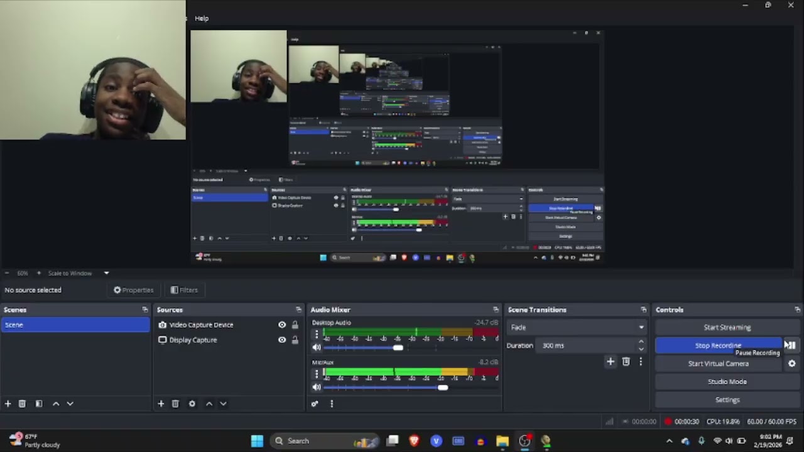Remove the selected scene with trash icon
The width and height of the screenshot is (804, 452).
tap(22, 404)
